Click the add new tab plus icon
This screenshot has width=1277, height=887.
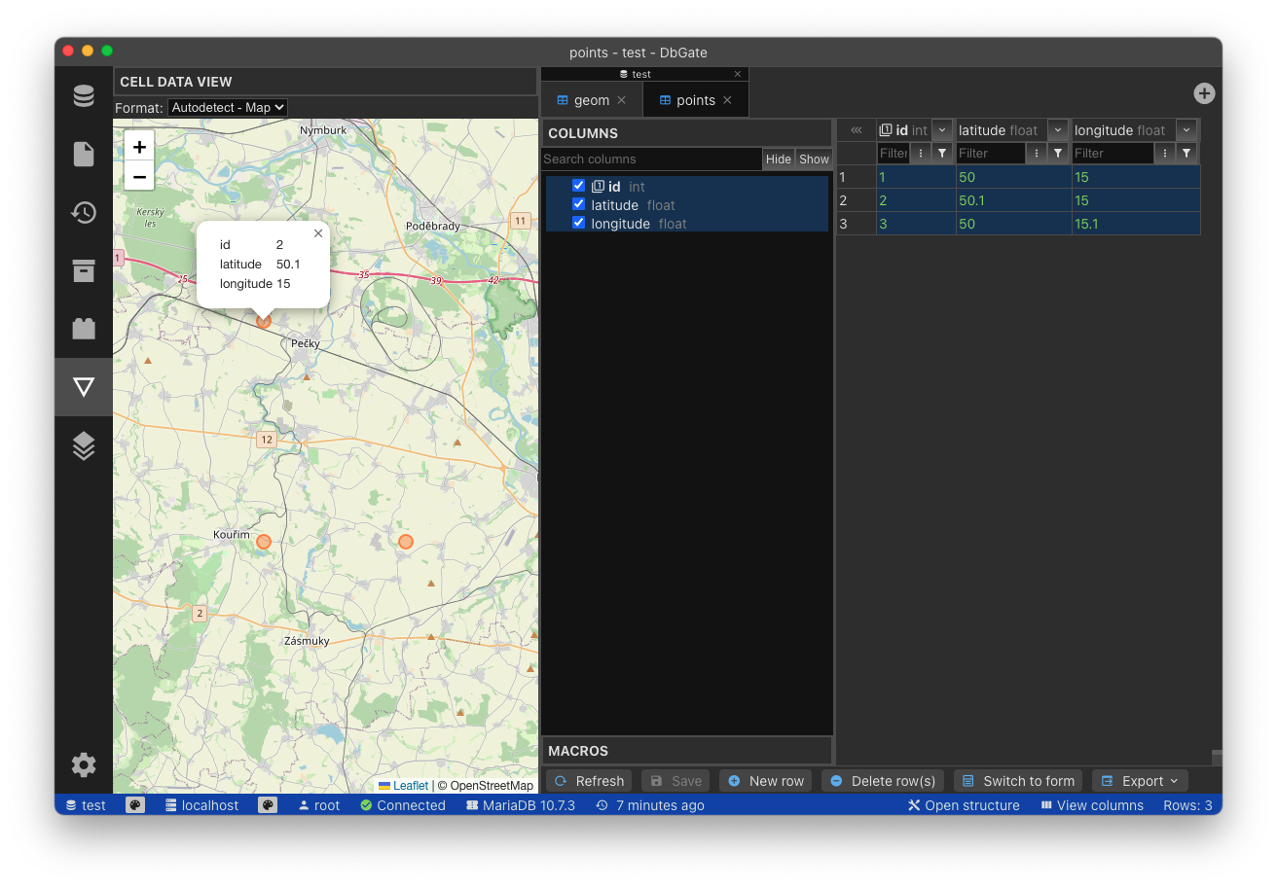pyautogui.click(x=1205, y=93)
